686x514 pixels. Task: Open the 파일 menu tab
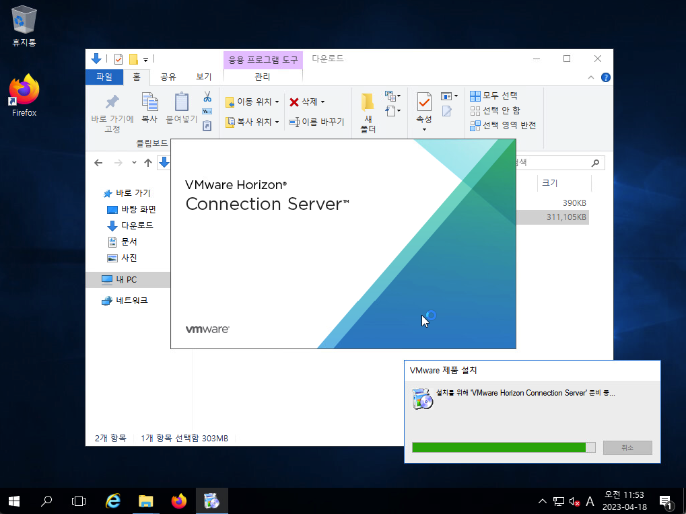click(104, 77)
